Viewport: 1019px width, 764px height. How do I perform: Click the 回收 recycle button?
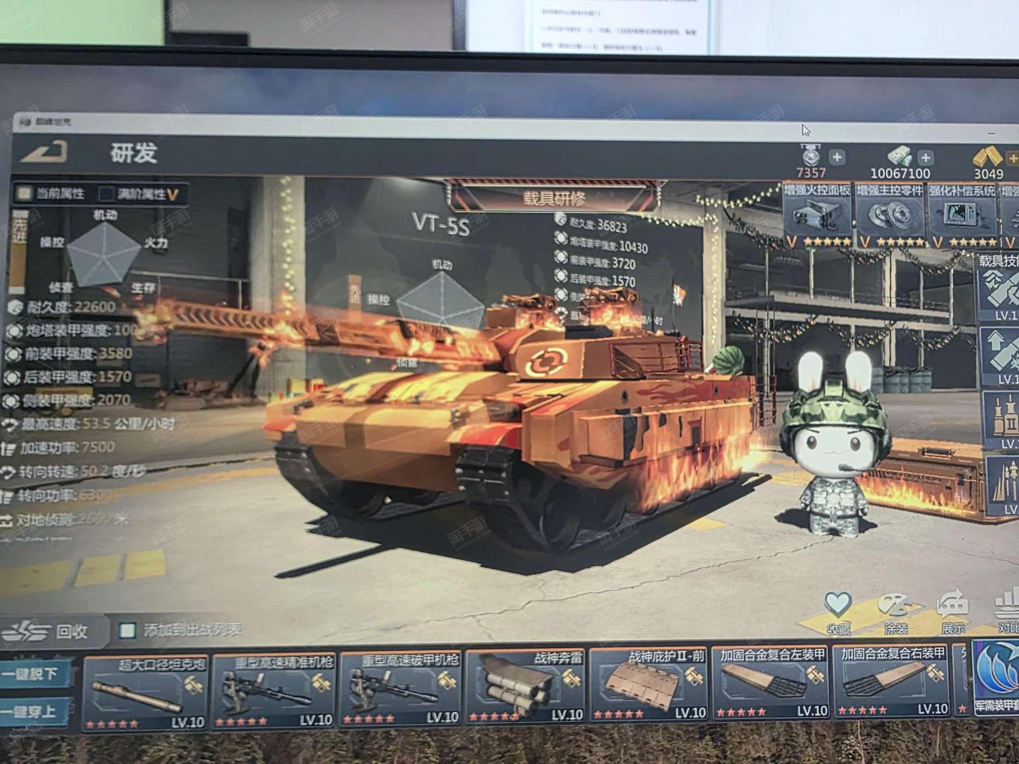pos(53,631)
